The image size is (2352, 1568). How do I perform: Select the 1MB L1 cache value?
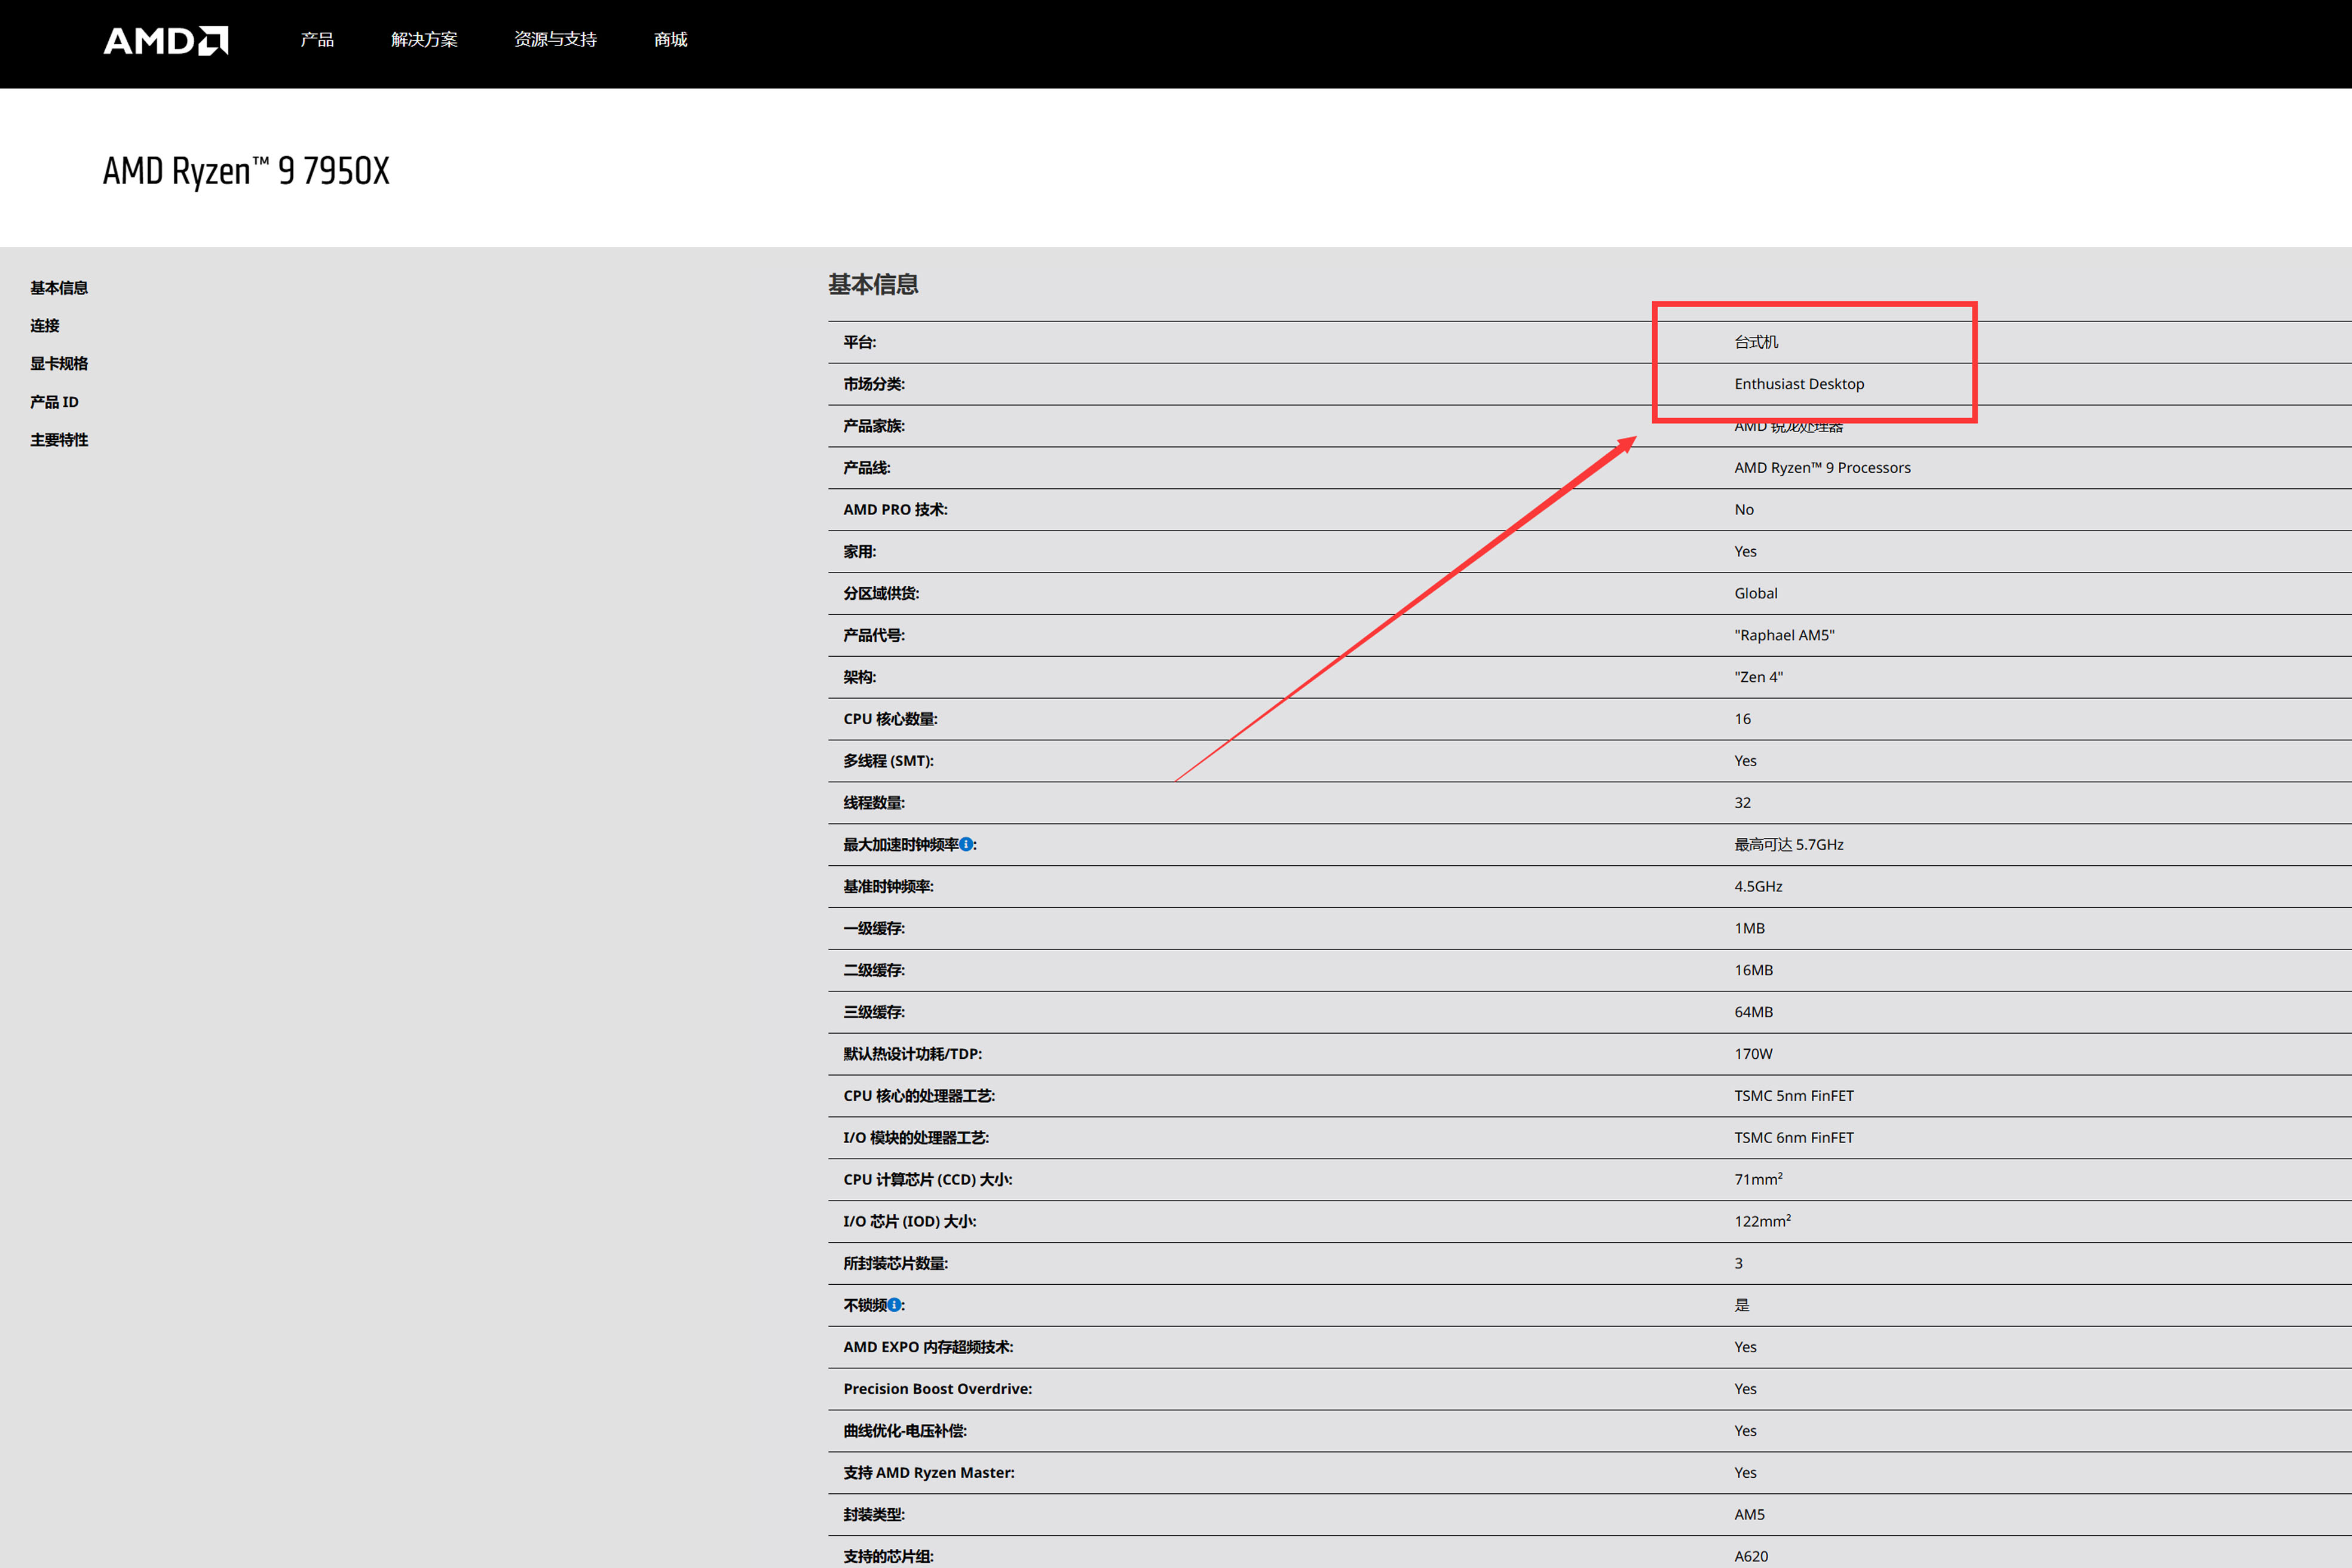pyautogui.click(x=1749, y=929)
